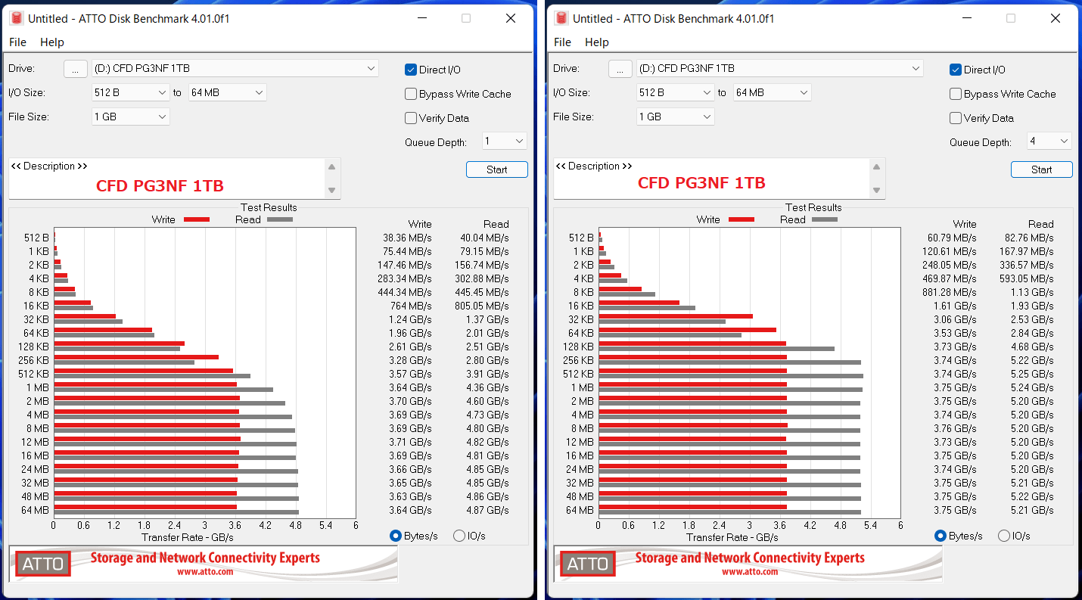This screenshot has width=1082, height=600.
Task: Click '128 KB' row label in left window chart
Action: point(34,347)
